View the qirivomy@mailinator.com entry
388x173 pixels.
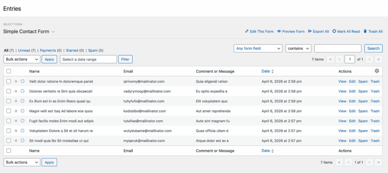(x=342, y=81)
